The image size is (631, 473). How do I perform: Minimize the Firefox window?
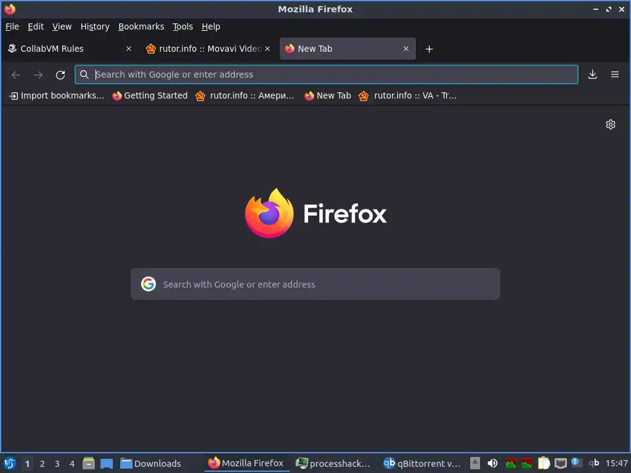[x=596, y=9]
